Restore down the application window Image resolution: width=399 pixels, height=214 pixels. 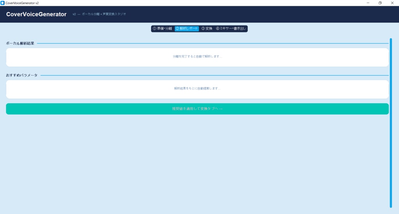pyautogui.click(x=380, y=3)
